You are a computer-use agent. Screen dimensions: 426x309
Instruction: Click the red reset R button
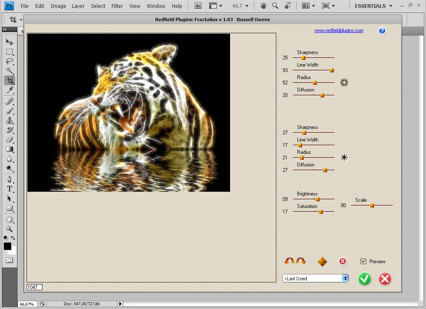(x=343, y=262)
